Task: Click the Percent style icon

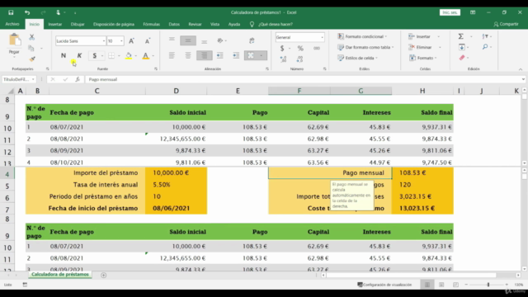Action: pos(300,49)
